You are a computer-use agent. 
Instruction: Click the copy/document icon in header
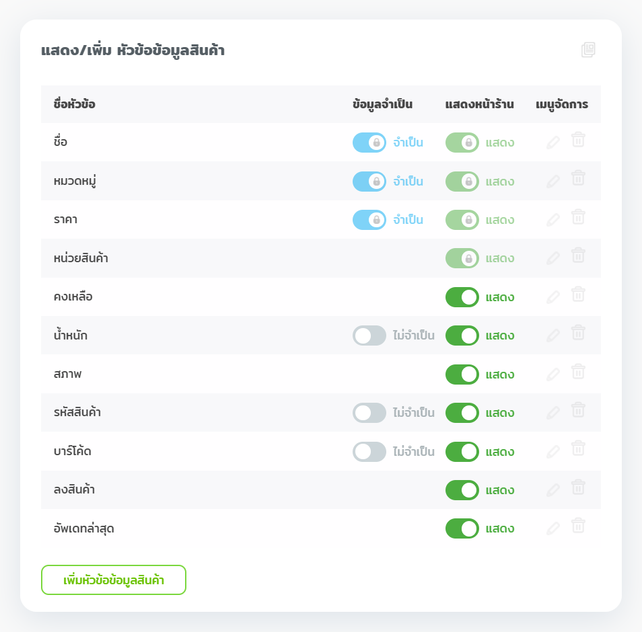pos(588,50)
